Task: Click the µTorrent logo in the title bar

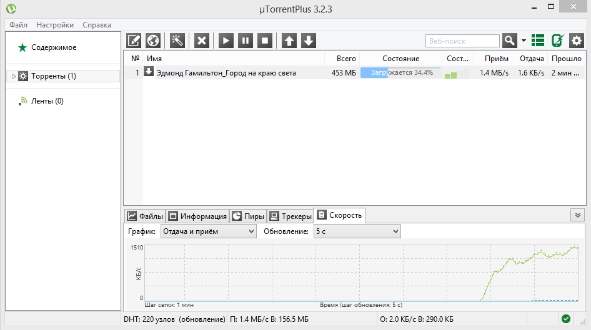Action: click(11, 8)
